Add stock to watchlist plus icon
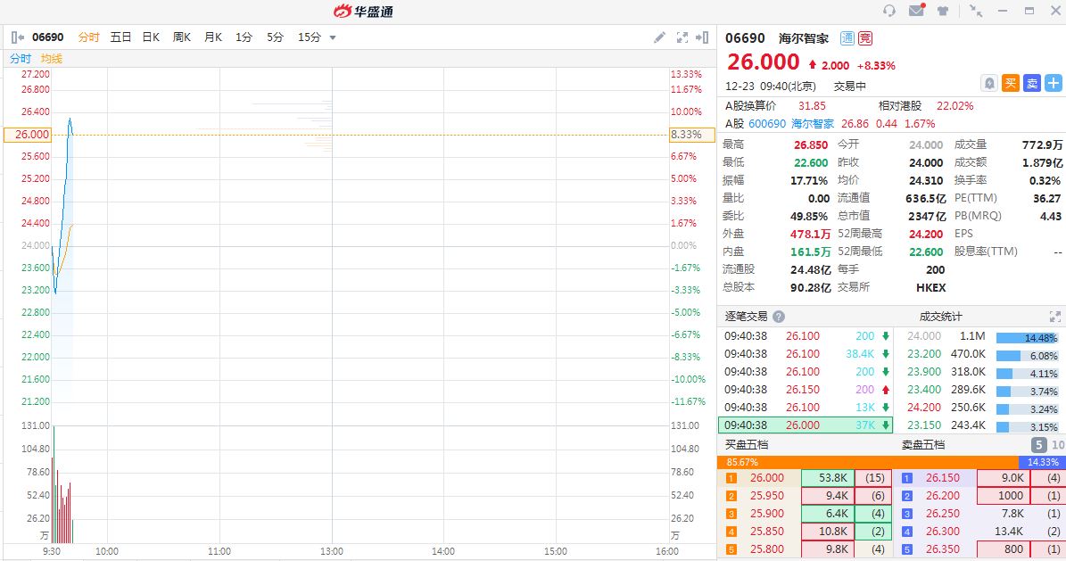The width and height of the screenshot is (1066, 561). [1054, 83]
